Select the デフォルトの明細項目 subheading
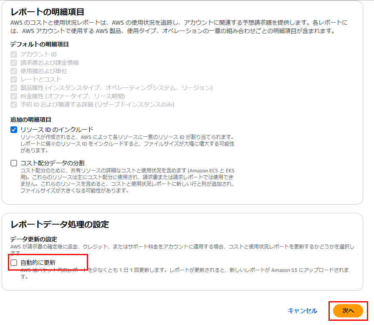This screenshot has height=325, width=374. coord(39,44)
